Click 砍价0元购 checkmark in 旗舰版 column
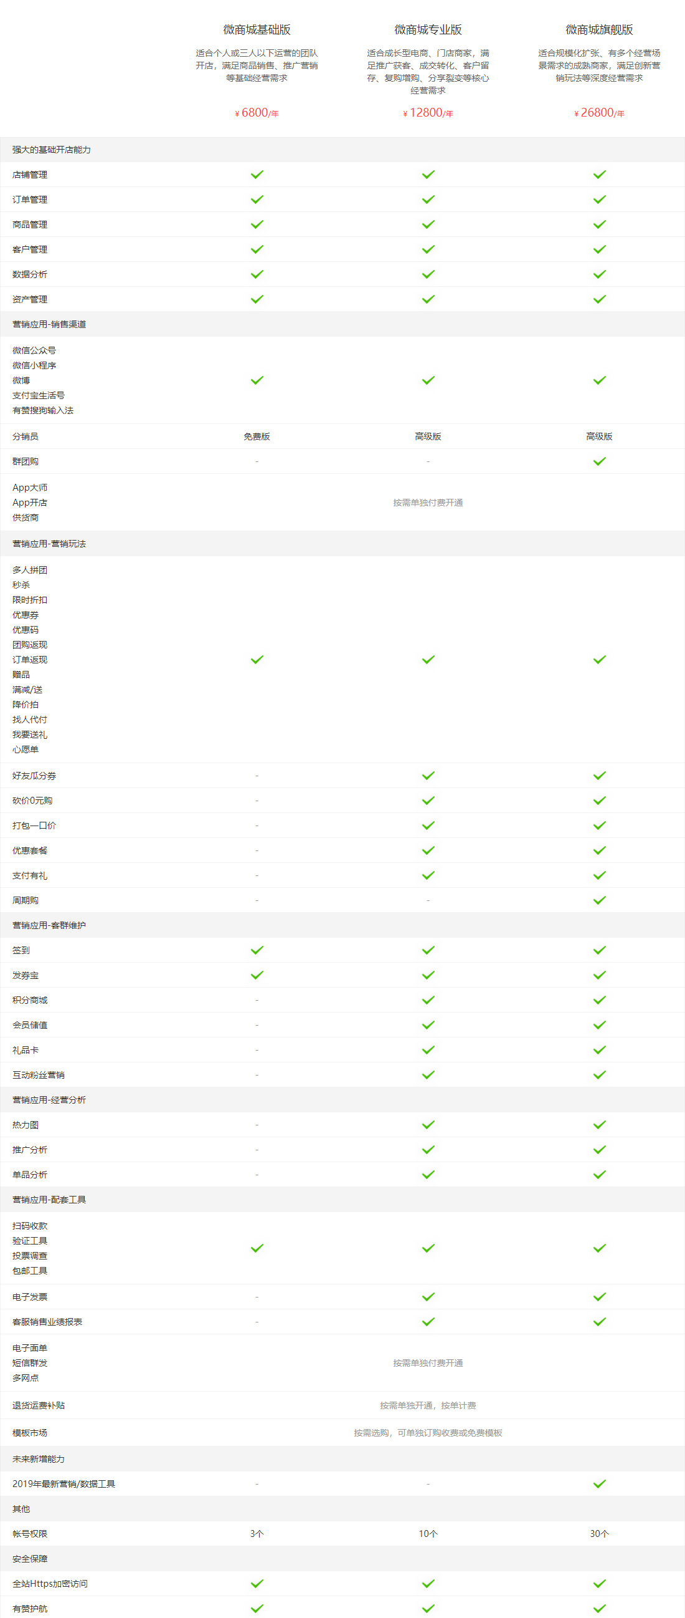Image resolution: width=685 pixels, height=1618 pixels. 600,800
